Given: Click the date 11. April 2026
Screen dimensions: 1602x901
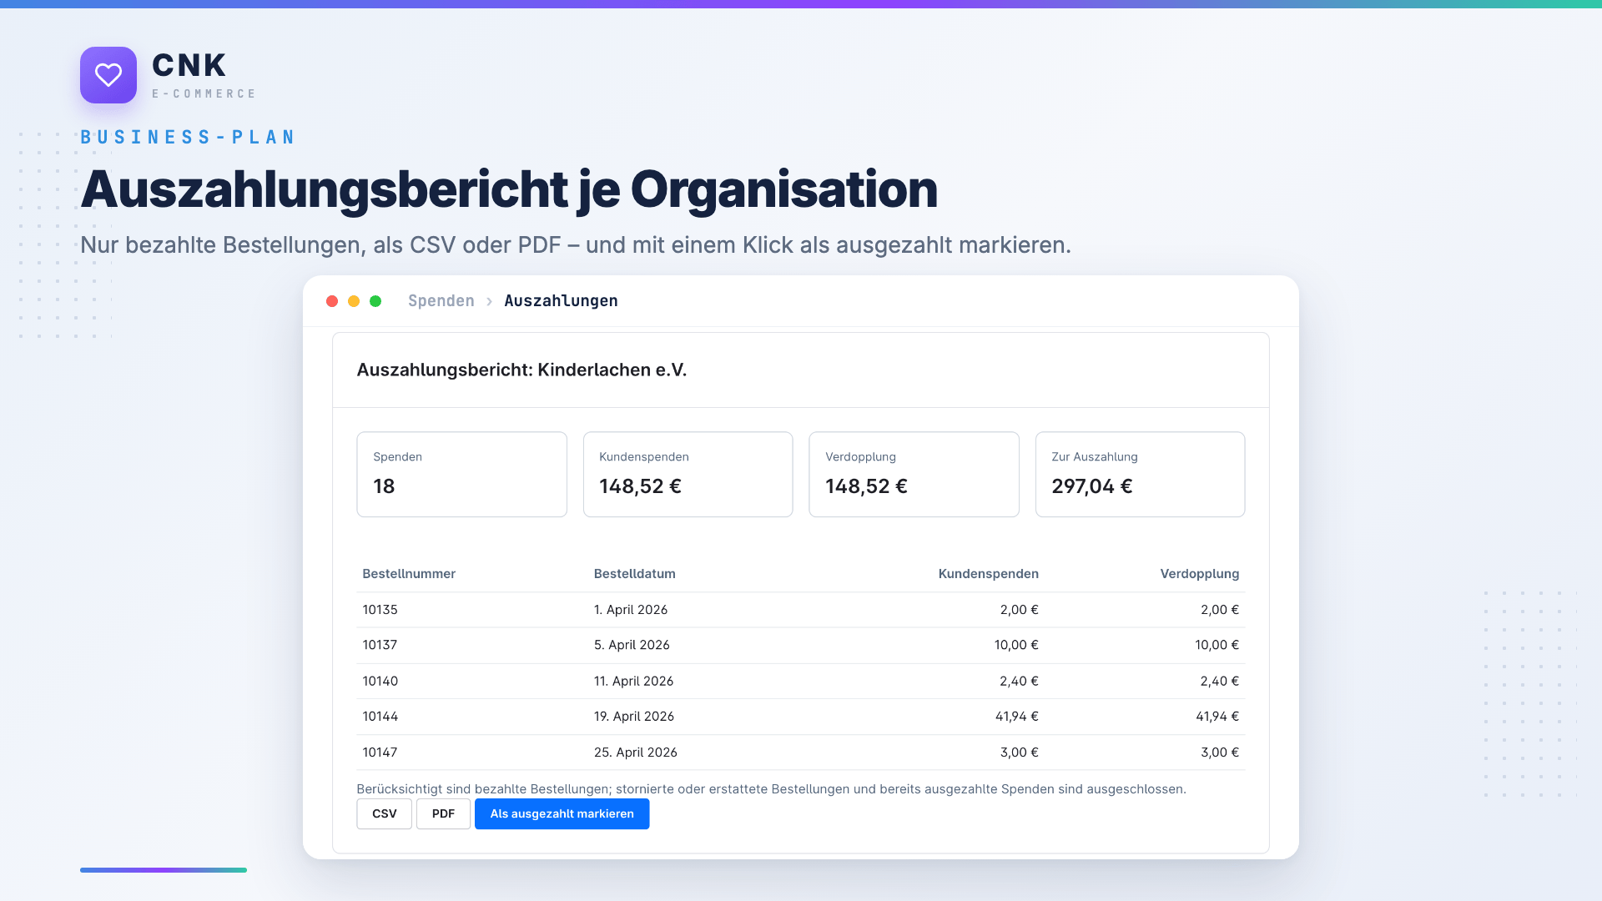Looking at the screenshot, I should pos(633,682).
